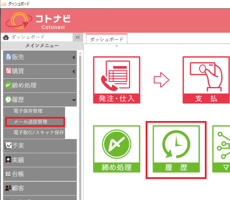This screenshot has width=230, height=200.
Task: Expand the 販売 menu chevron
Action: pyautogui.click(x=74, y=58)
